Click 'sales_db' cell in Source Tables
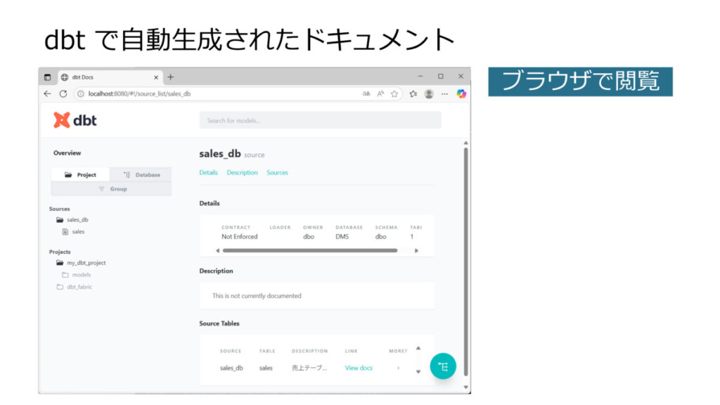The height and width of the screenshot is (405, 720). (231, 368)
